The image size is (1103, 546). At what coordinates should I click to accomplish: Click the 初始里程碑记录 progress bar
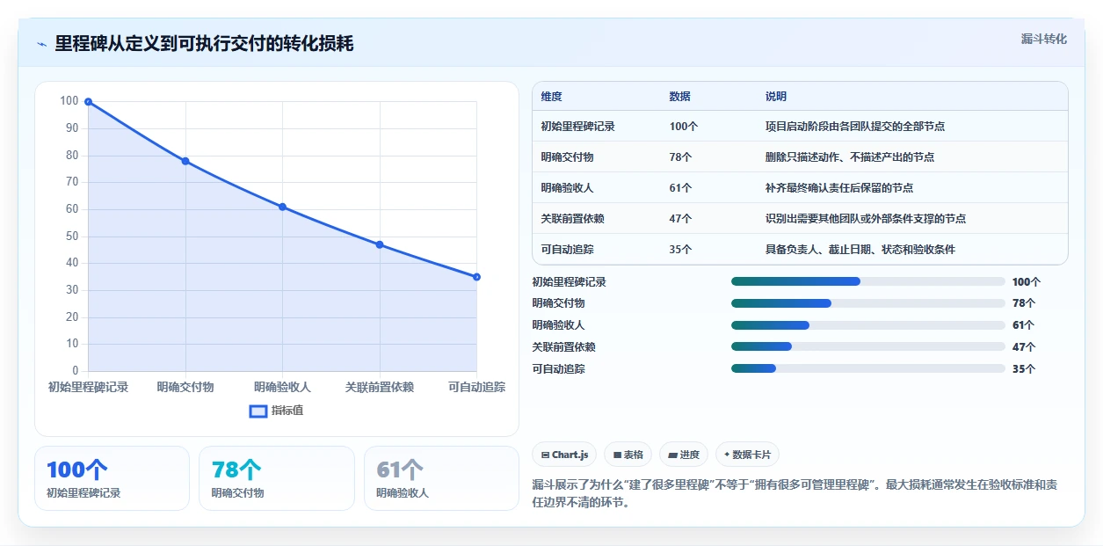click(x=867, y=281)
